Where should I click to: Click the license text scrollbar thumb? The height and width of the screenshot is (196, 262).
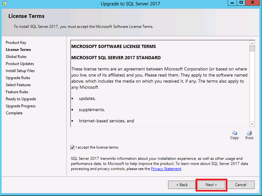click(252, 49)
